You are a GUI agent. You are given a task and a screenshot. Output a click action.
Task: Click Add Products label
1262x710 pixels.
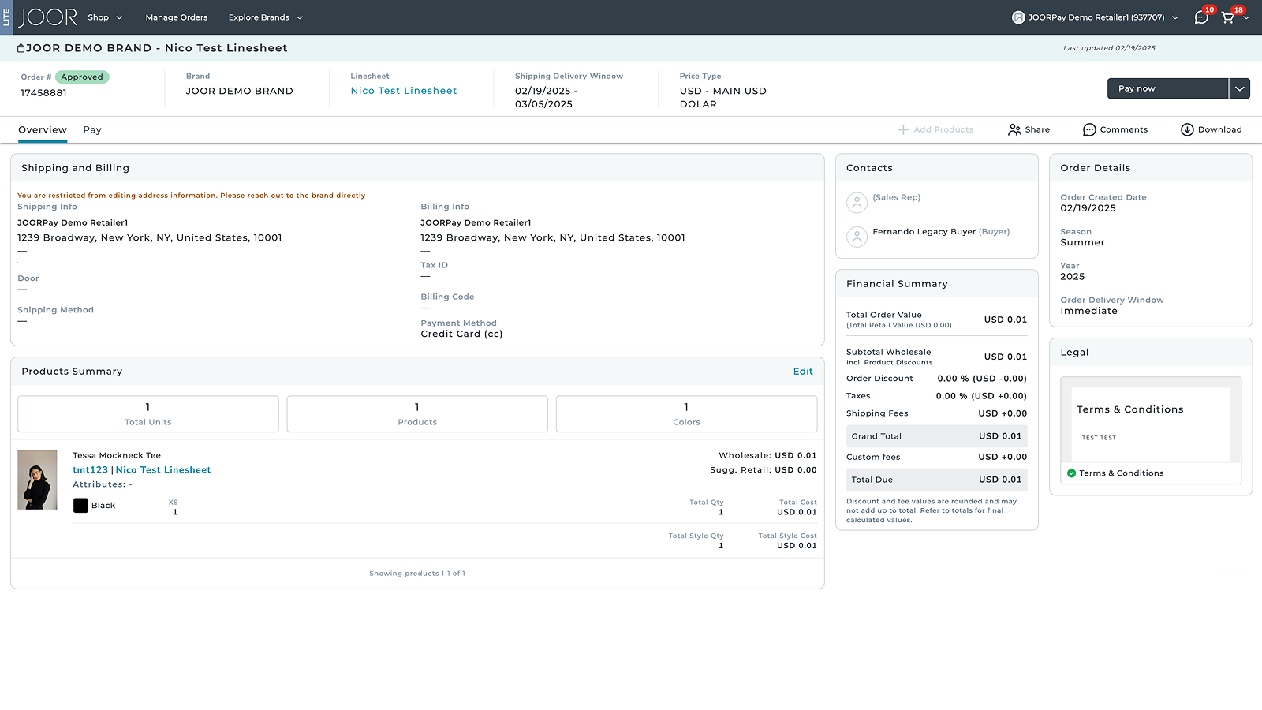point(943,129)
